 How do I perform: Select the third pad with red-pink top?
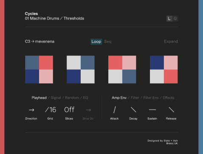click(x=122, y=69)
